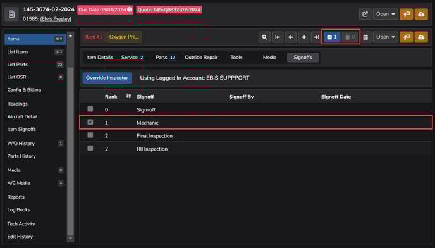Switch to the Parts tab

click(166, 57)
